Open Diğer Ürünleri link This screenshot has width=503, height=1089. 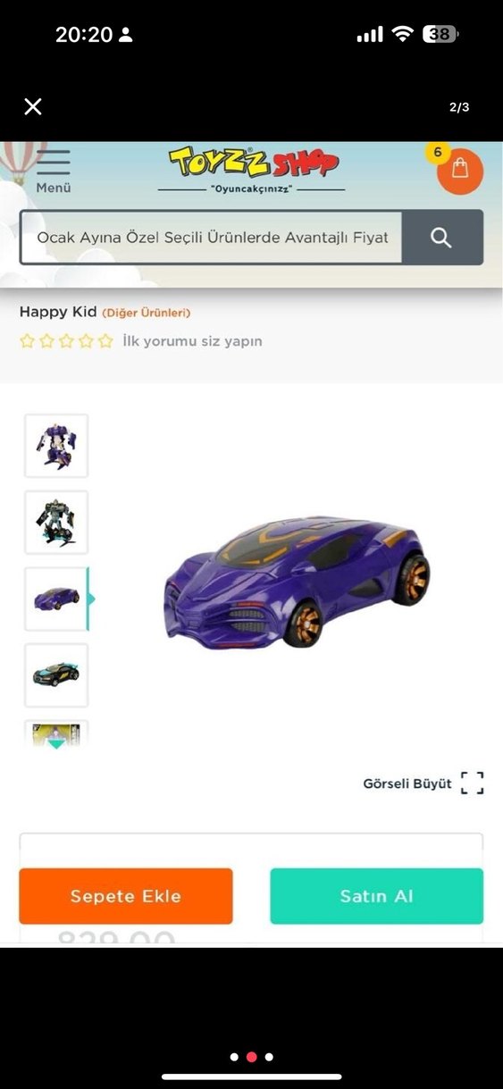(x=146, y=313)
